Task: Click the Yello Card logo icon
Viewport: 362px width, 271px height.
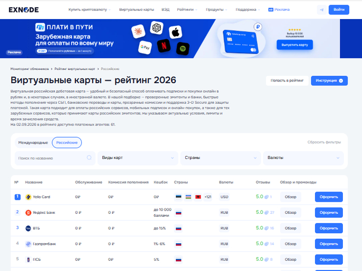Action: [28, 197]
